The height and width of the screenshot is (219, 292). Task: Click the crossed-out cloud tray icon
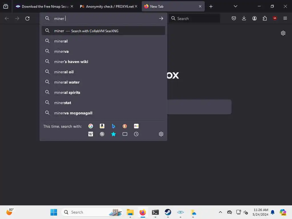[230, 212]
